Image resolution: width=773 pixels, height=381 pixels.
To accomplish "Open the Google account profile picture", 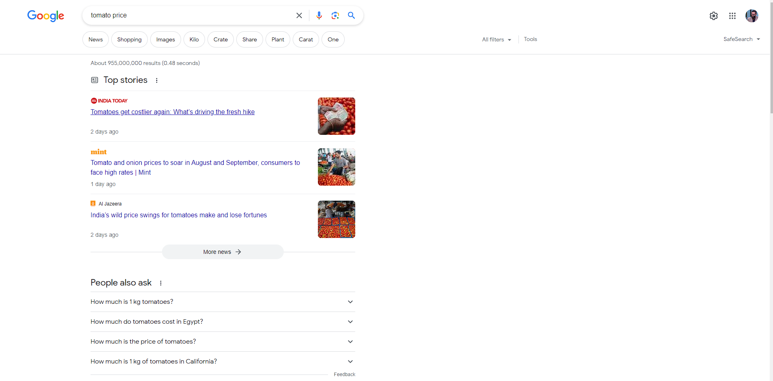I will (x=751, y=16).
